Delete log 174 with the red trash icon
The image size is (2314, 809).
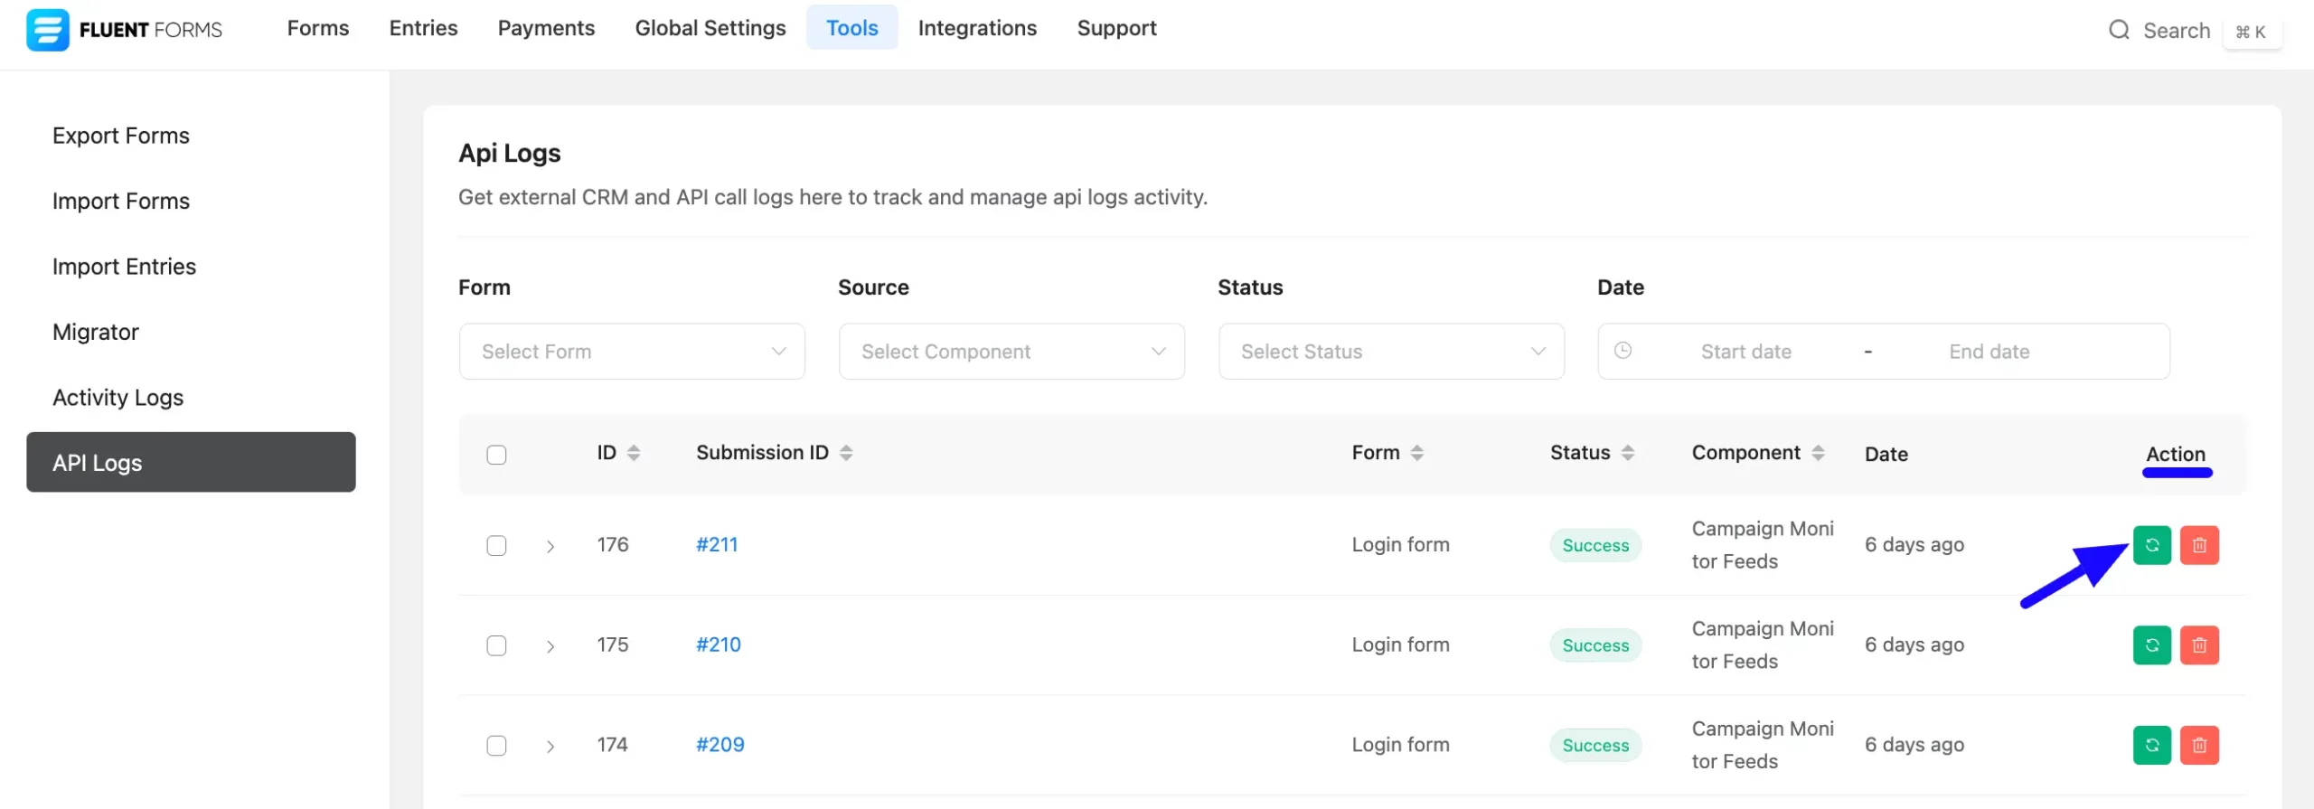[2199, 746]
